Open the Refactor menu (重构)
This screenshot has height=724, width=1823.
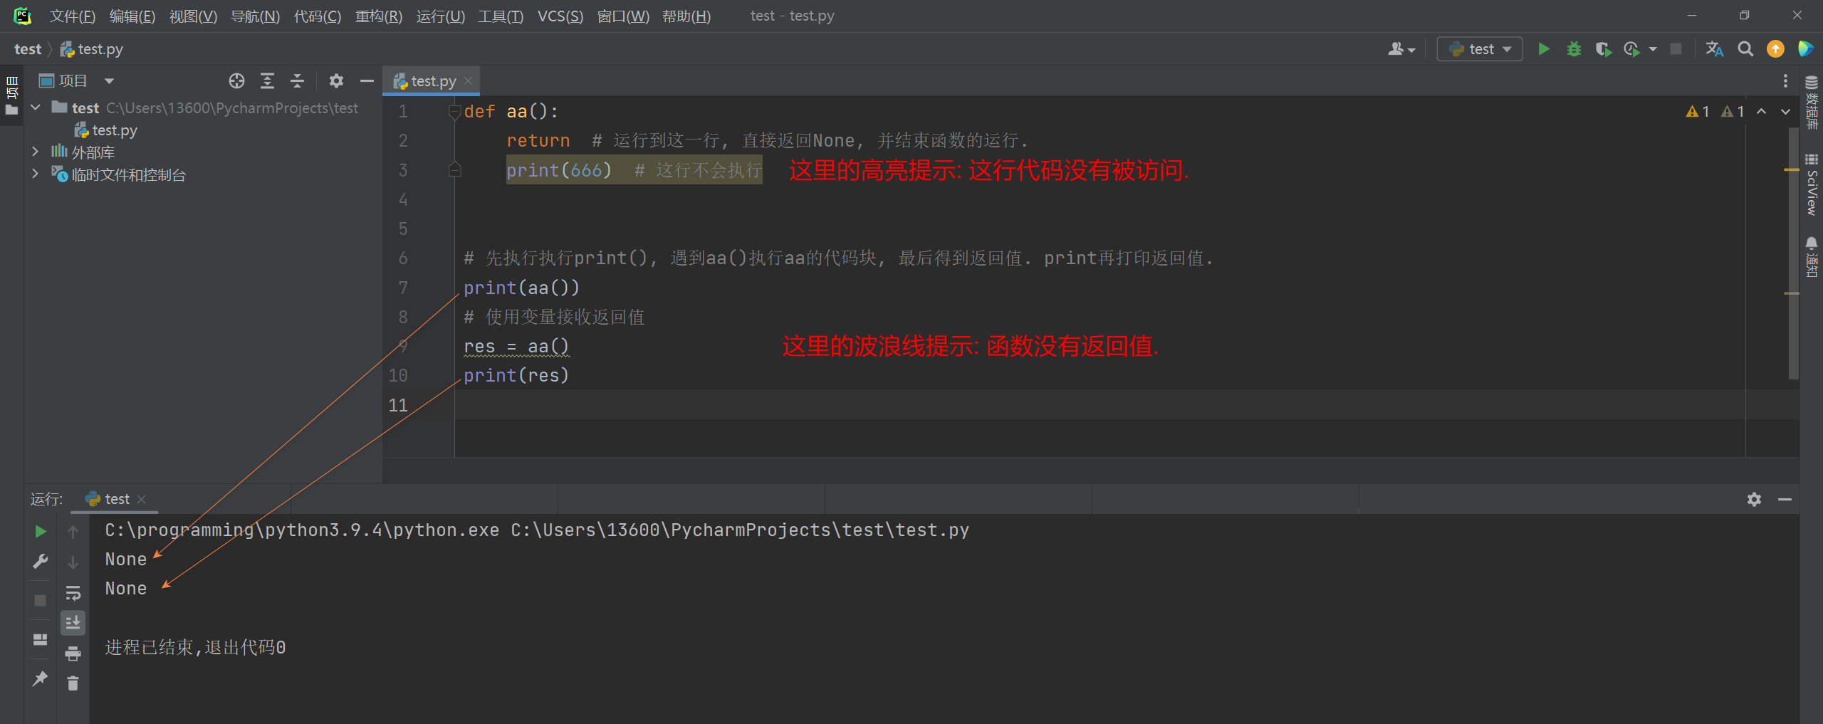pos(379,16)
